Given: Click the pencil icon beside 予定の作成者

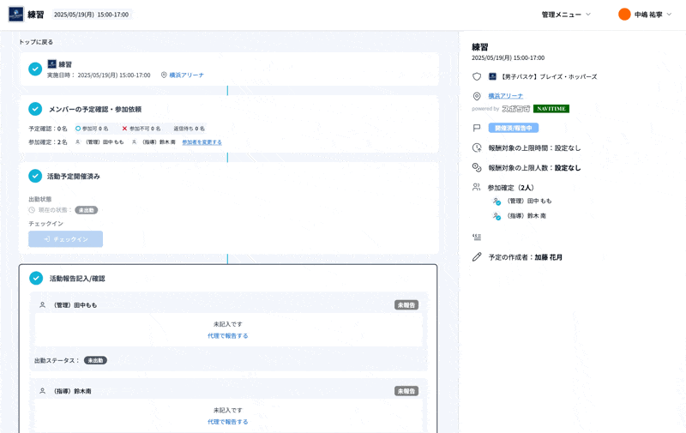Looking at the screenshot, I should pyautogui.click(x=477, y=257).
